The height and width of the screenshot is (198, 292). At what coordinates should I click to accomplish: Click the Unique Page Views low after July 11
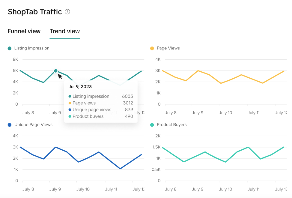pos(120,169)
